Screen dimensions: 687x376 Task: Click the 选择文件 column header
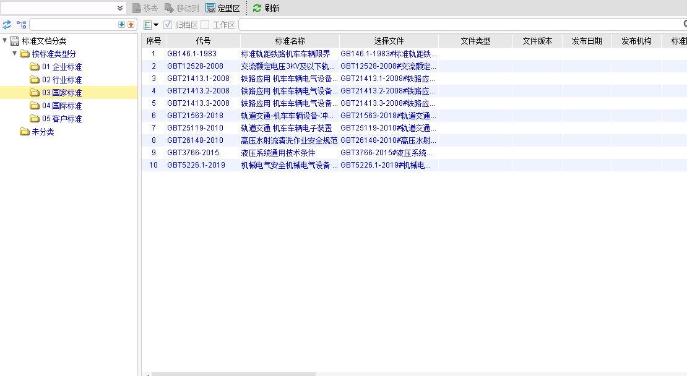tap(389, 41)
